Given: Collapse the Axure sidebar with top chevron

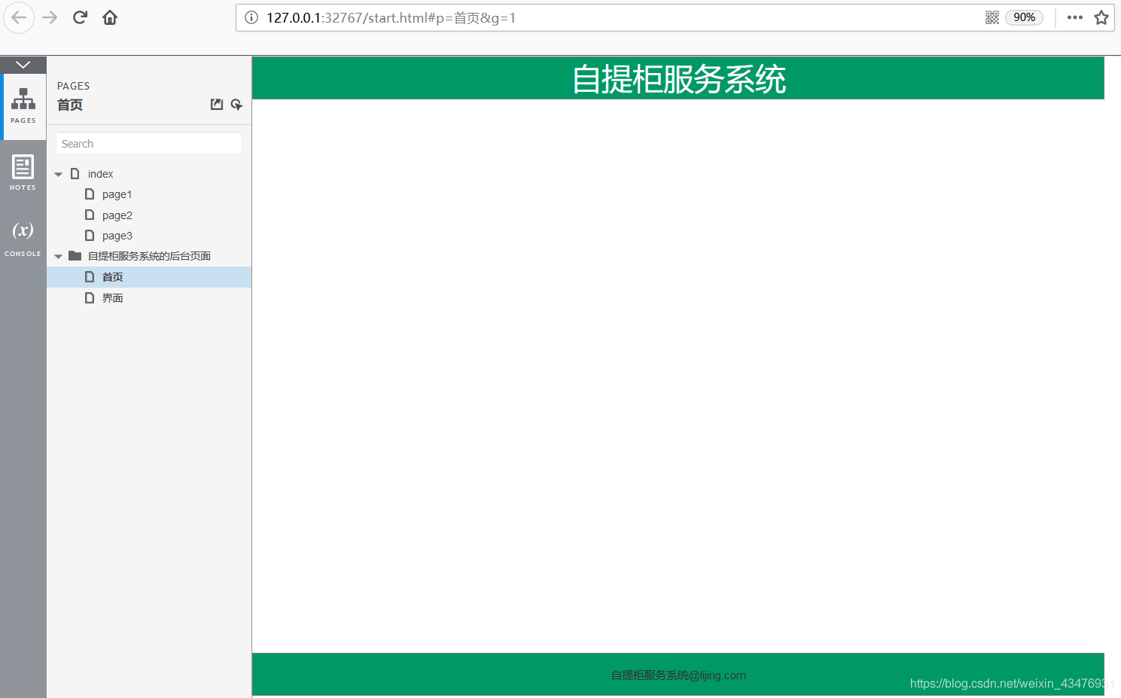Looking at the screenshot, I should coord(23,65).
